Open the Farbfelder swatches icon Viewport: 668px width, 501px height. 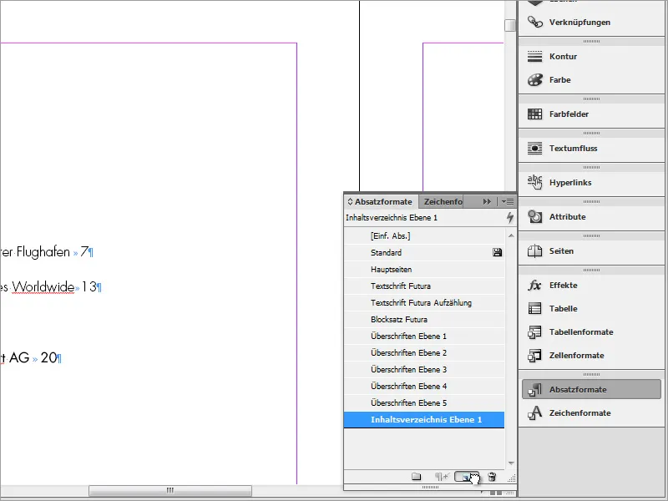click(x=535, y=114)
